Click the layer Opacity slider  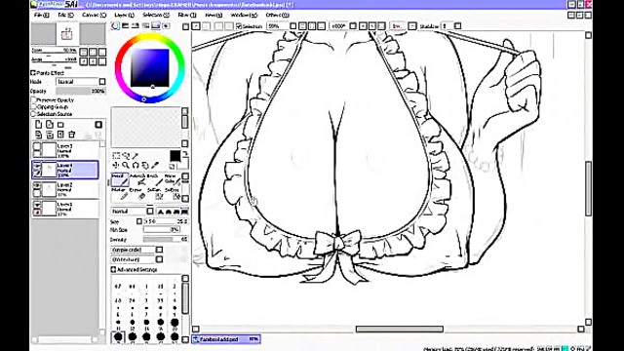tap(81, 91)
